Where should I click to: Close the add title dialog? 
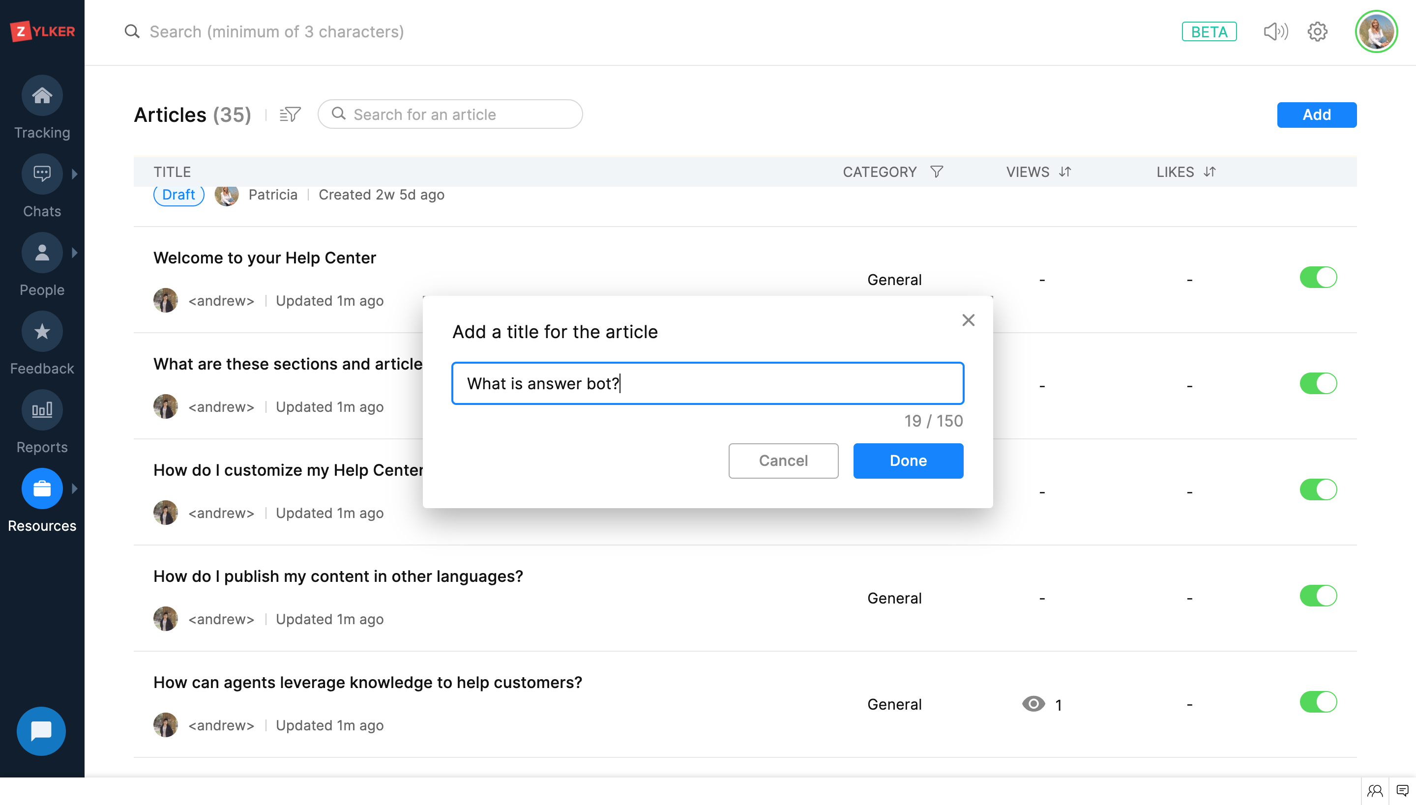point(968,320)
